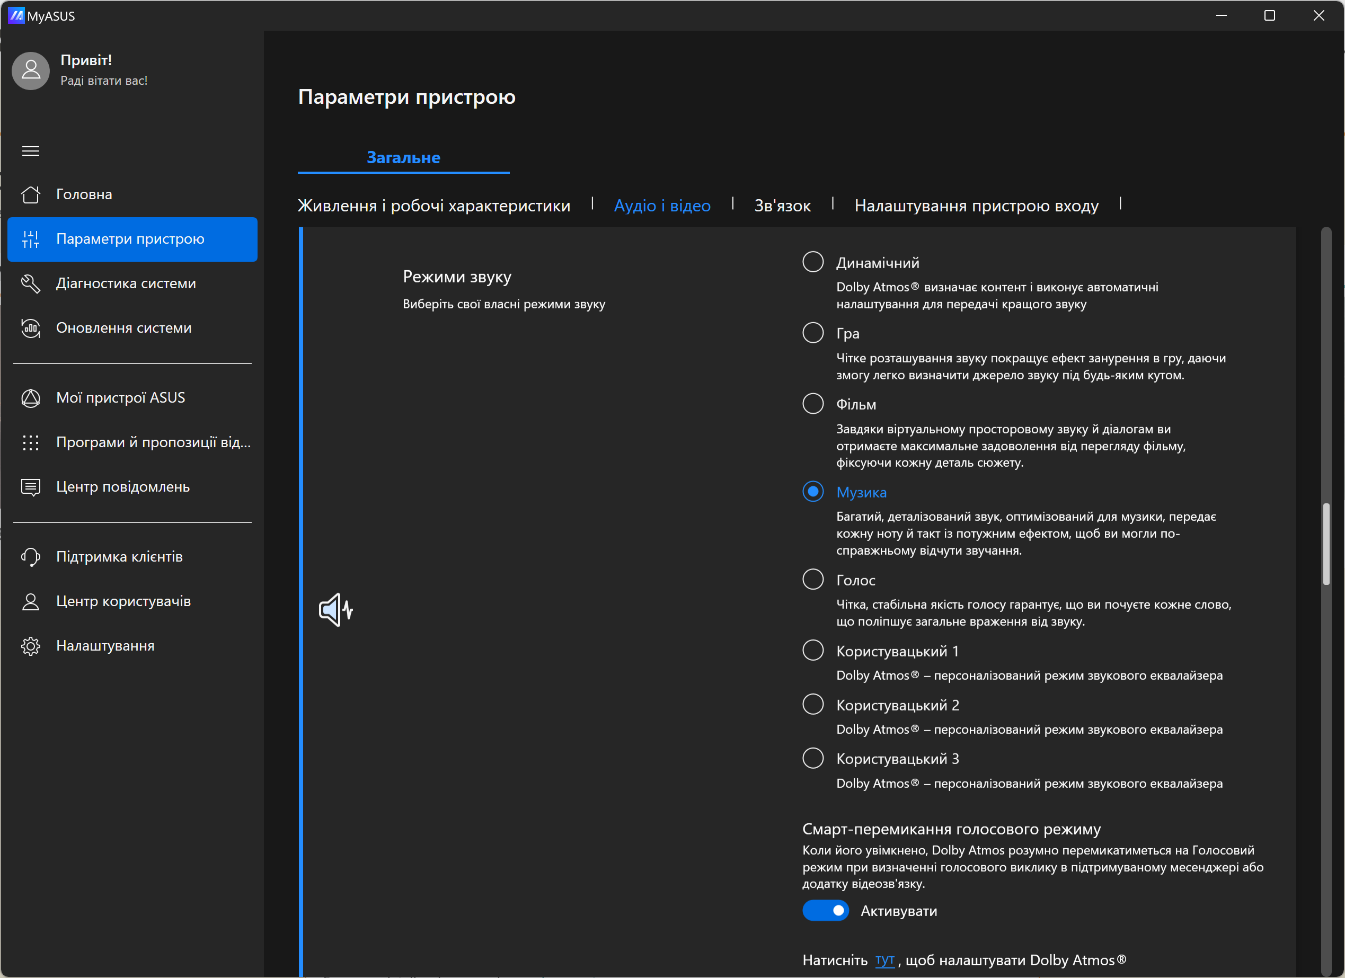1345x978 pixels.
Task: Go to Головна in sidebar
Action: [132, 194]
